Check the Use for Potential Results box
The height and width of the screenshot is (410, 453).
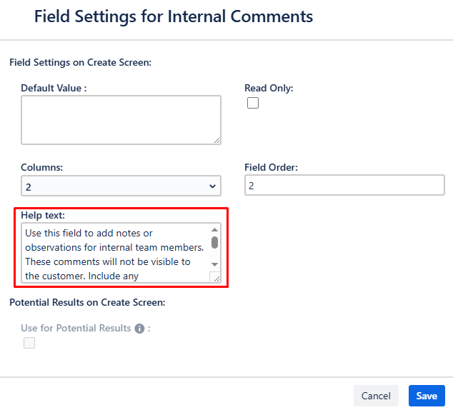point(29,343)
